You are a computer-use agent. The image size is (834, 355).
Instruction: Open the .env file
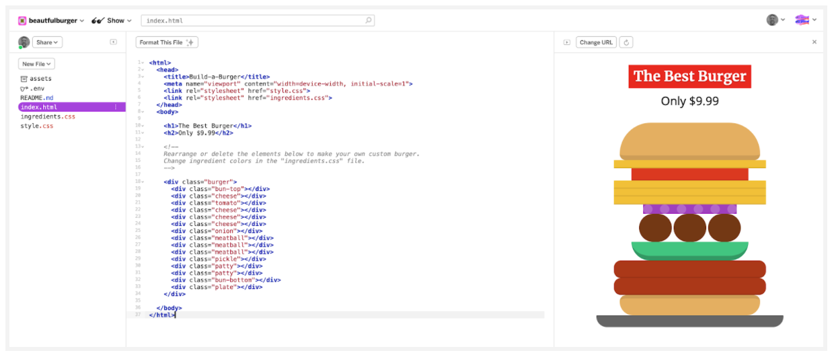click(32, 88)
